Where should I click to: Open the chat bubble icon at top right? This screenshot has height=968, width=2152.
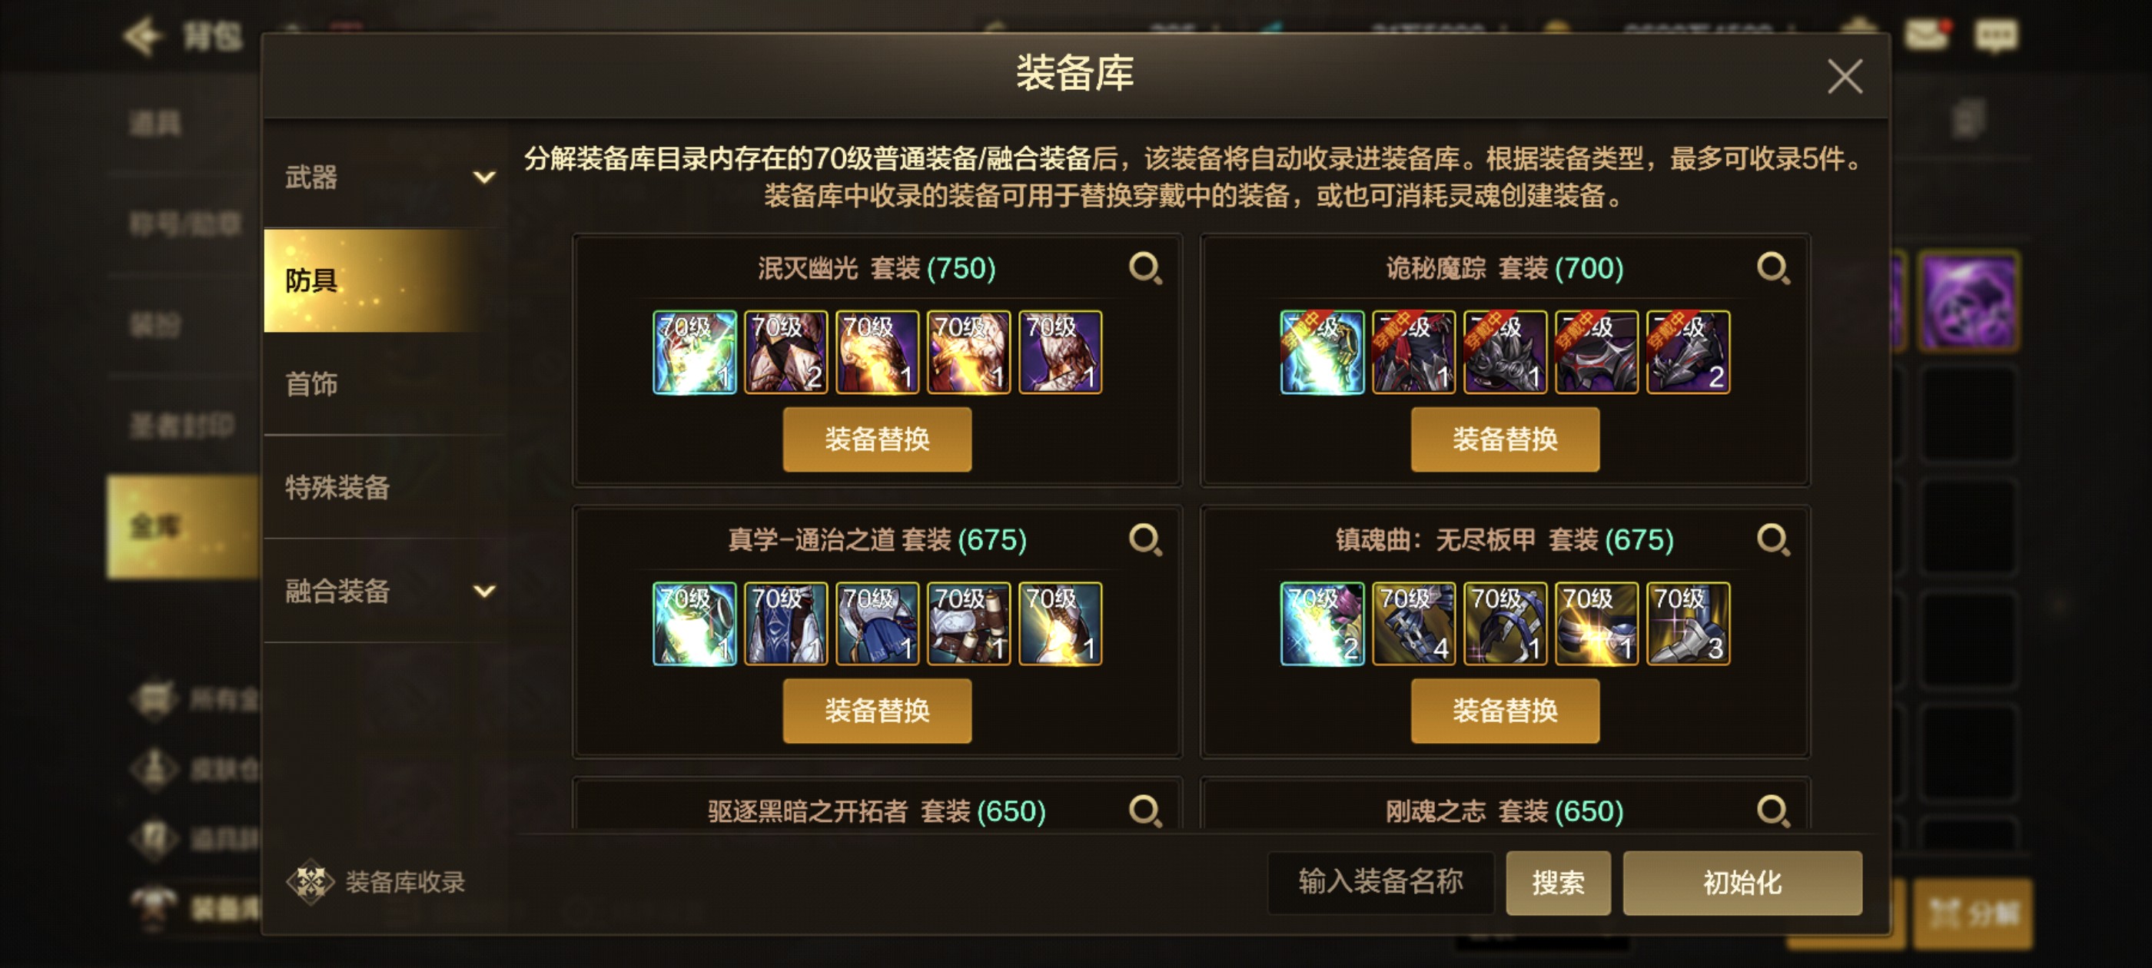[1996, 35]
